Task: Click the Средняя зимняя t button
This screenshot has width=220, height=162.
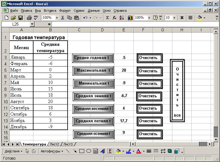Action: pyautogui.click(x=94, y=96)
